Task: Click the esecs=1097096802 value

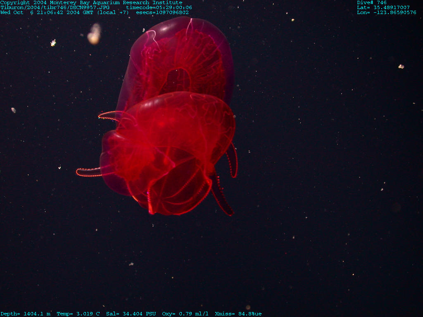Action: click(x=162, y=12)
